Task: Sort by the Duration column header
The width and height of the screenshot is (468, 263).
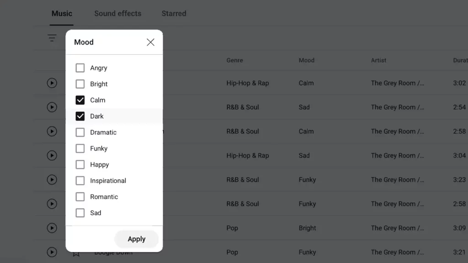Action: click(x=460, y=60)
